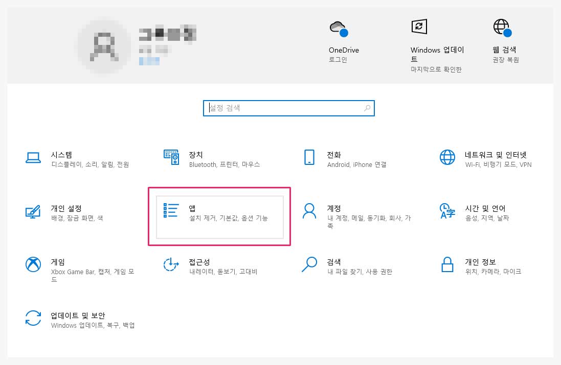Open the 앱 list icon
The height and width of the screenshot is (365, 561).
coord(171,211)
